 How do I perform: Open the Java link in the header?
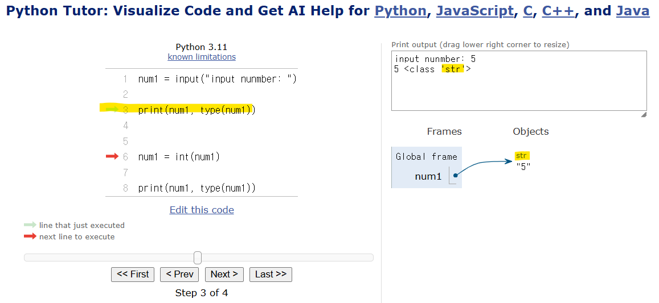tap(633, 11)
